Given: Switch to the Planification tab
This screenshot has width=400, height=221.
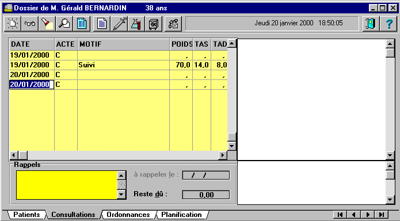Looking at the screenshot, I should [181, 215].
